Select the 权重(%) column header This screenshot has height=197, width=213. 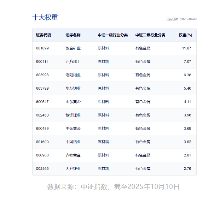click(x=185, y=35)
